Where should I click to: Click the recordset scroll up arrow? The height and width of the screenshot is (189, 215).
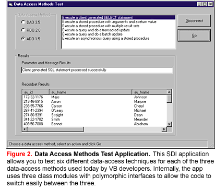click(x=169, y=92)
